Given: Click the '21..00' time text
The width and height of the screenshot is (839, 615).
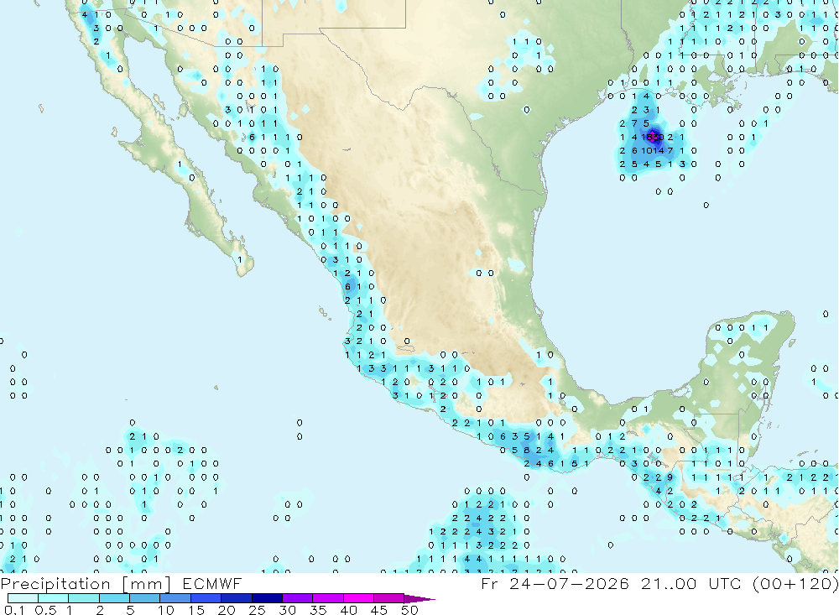Looking at the screenshot, I should (x=669, y=583).
